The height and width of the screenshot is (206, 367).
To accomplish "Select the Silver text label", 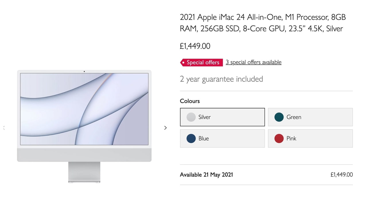I will [204, 117].
